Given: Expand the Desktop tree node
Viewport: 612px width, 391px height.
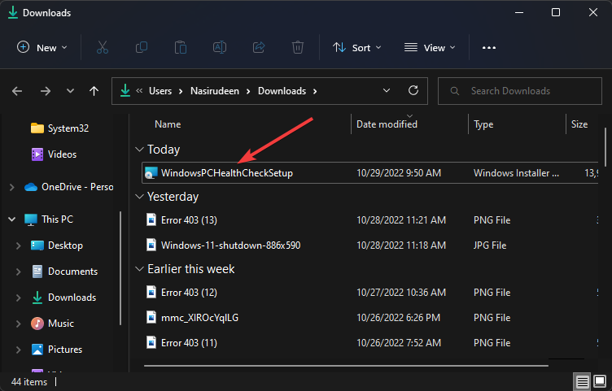Looking at the screenshot, I should point(19,245).
